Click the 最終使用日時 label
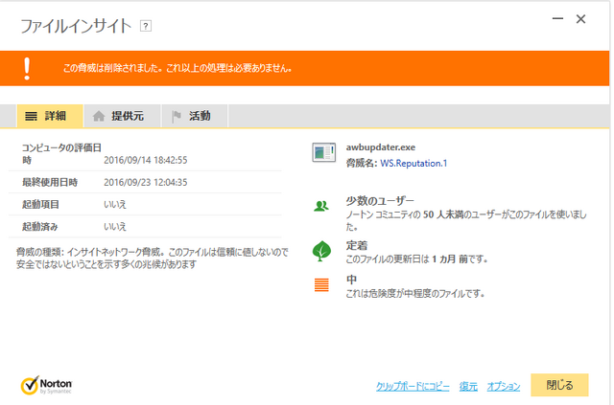Image resolution: width=614 pixels, height=405 pixels. 50,183
